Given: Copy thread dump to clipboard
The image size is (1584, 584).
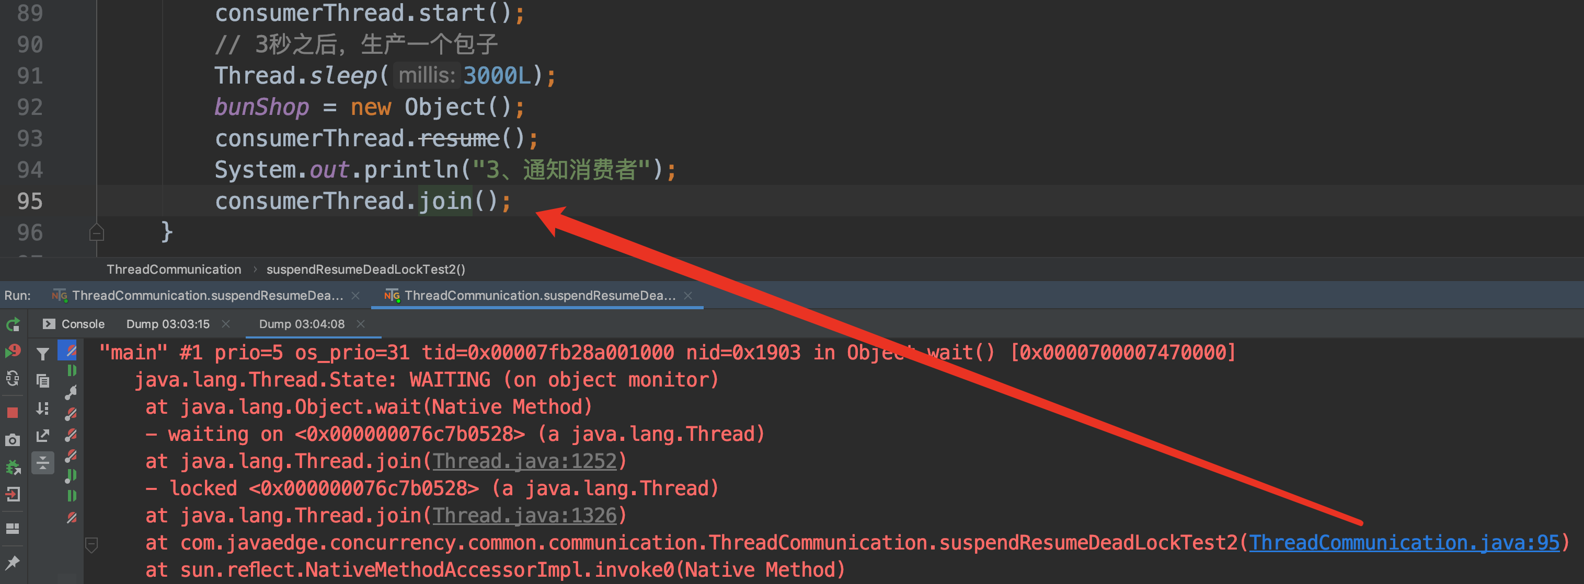Looking at the screenshot, I should tap(42, 381).
